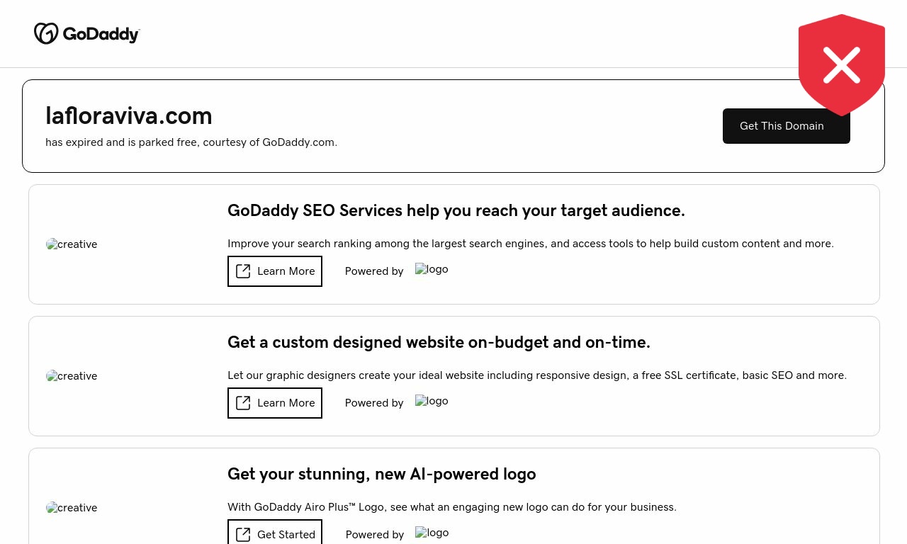The image size is (907, 544).
Task: Click the SEO Services creative image
Action: click(x=72, y=244)
